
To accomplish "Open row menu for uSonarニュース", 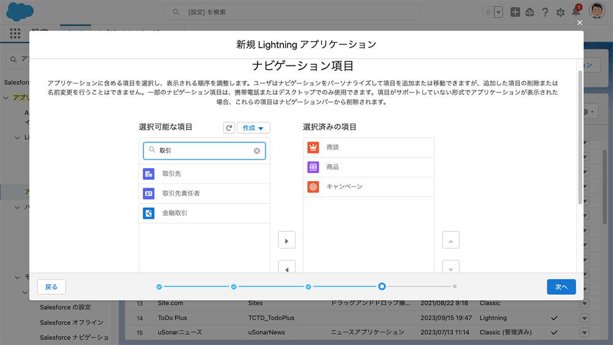I will pos(584,333).
